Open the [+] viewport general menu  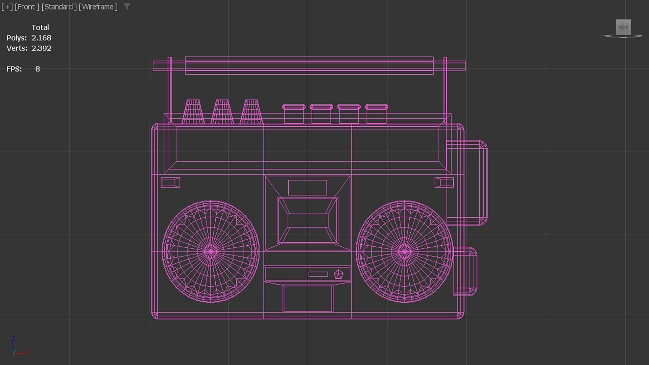pyautogui.click(x=7, y=7)
